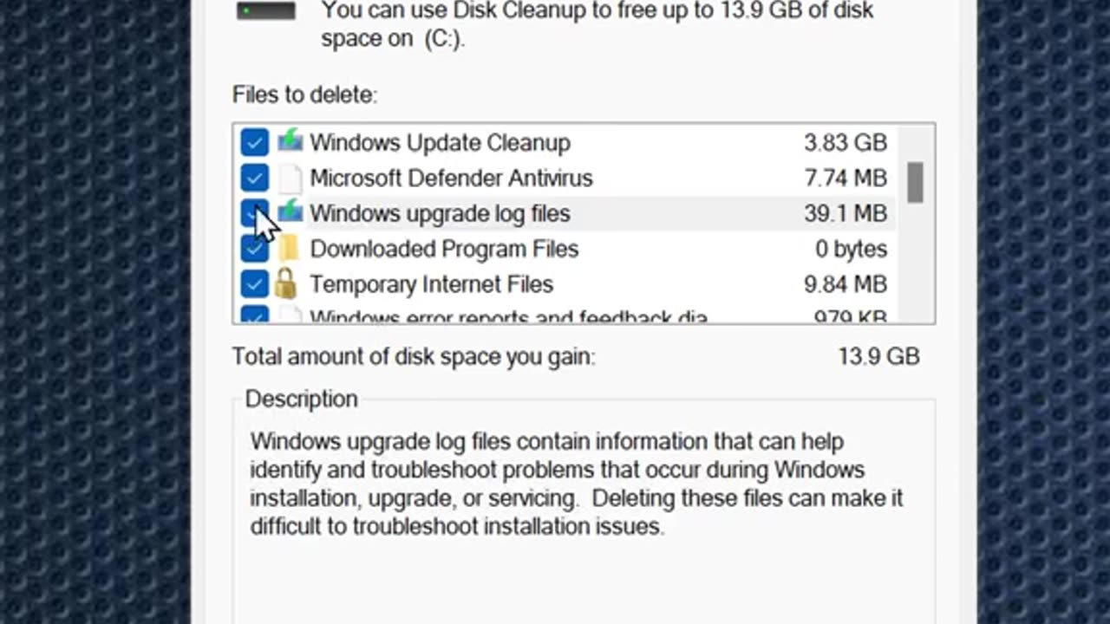This screenshot has height=624, width=1110.
Task: Disable the Temporary Internet Files checkbox
Action: click(255, 284)
